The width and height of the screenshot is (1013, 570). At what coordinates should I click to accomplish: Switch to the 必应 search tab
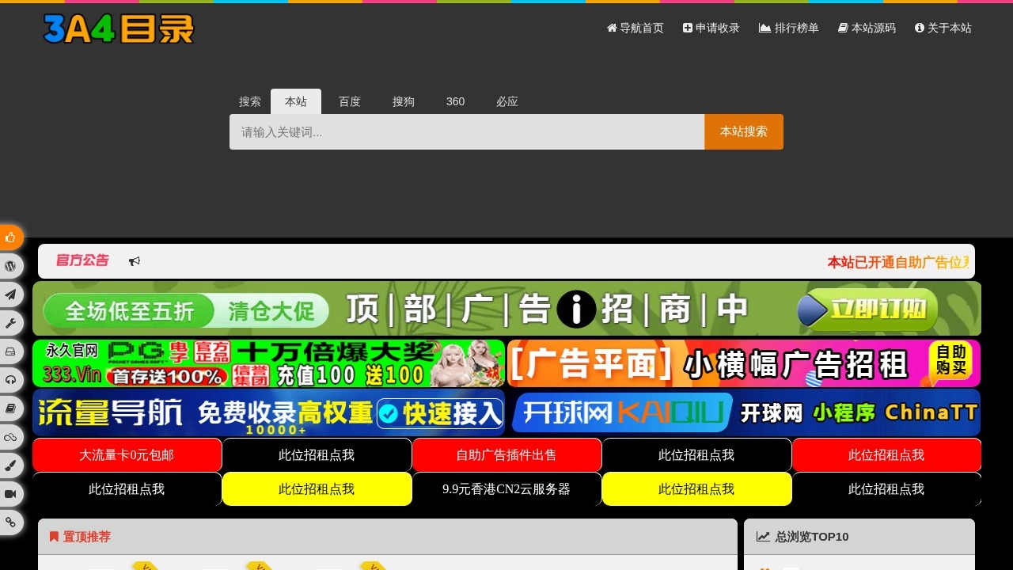(507, 101)
